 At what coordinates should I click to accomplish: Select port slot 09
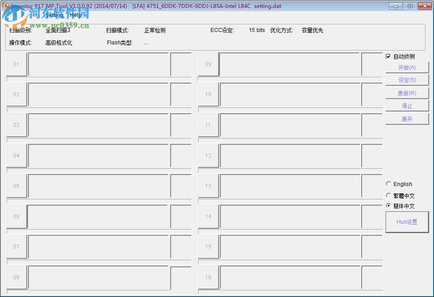pos(208,64)
